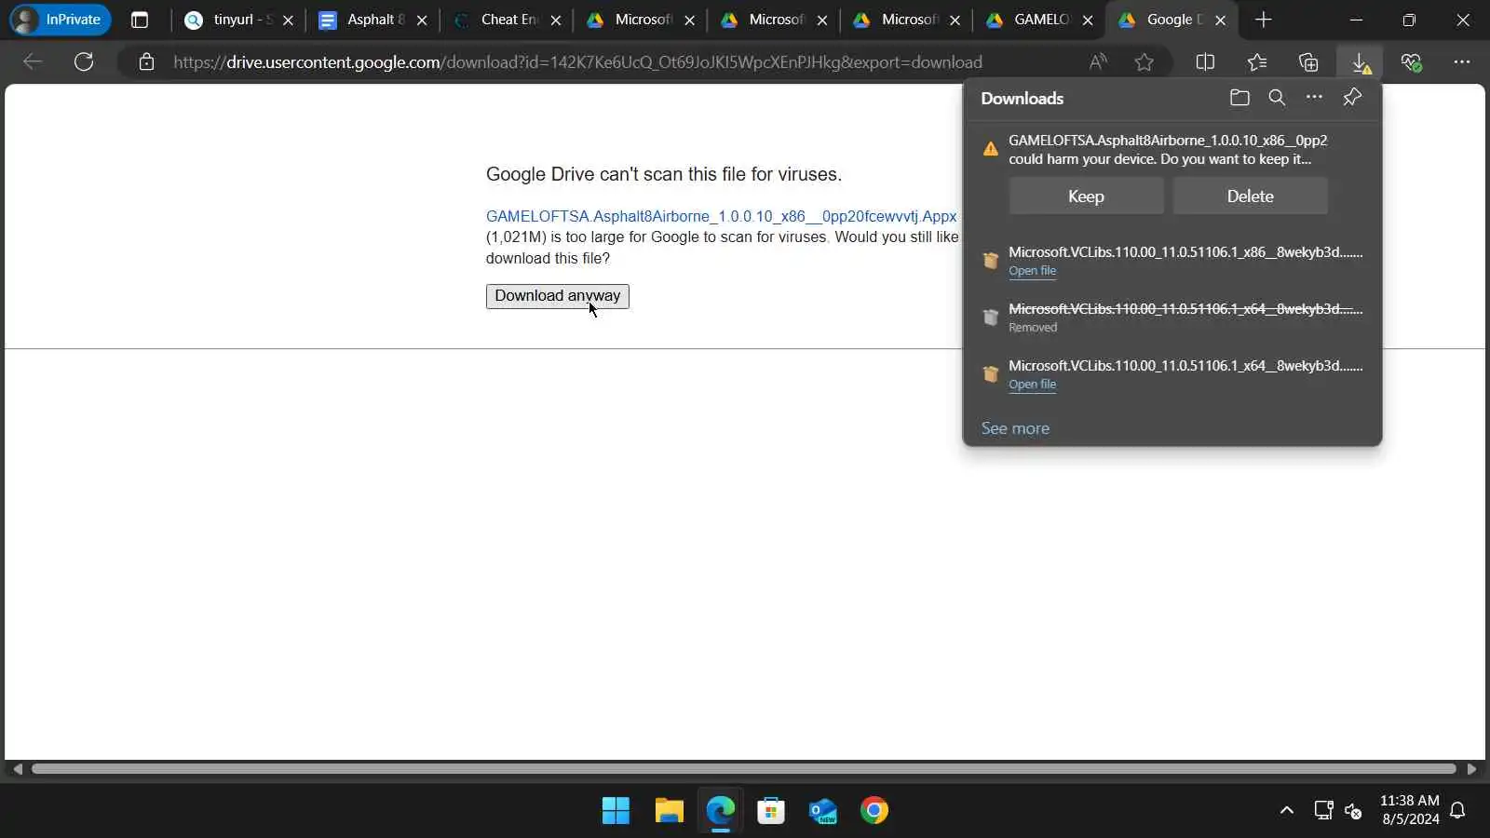Open Read aloud from address bar

coord(1098,62)
